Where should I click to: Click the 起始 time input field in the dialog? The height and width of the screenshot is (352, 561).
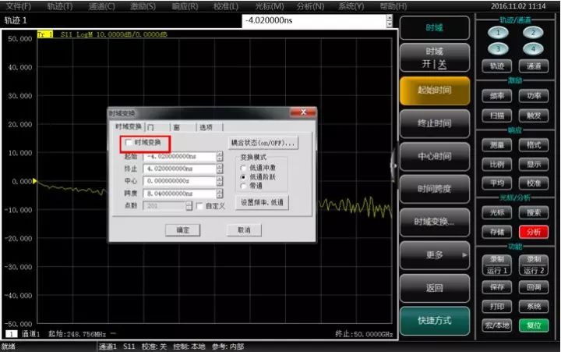point(180,156)
